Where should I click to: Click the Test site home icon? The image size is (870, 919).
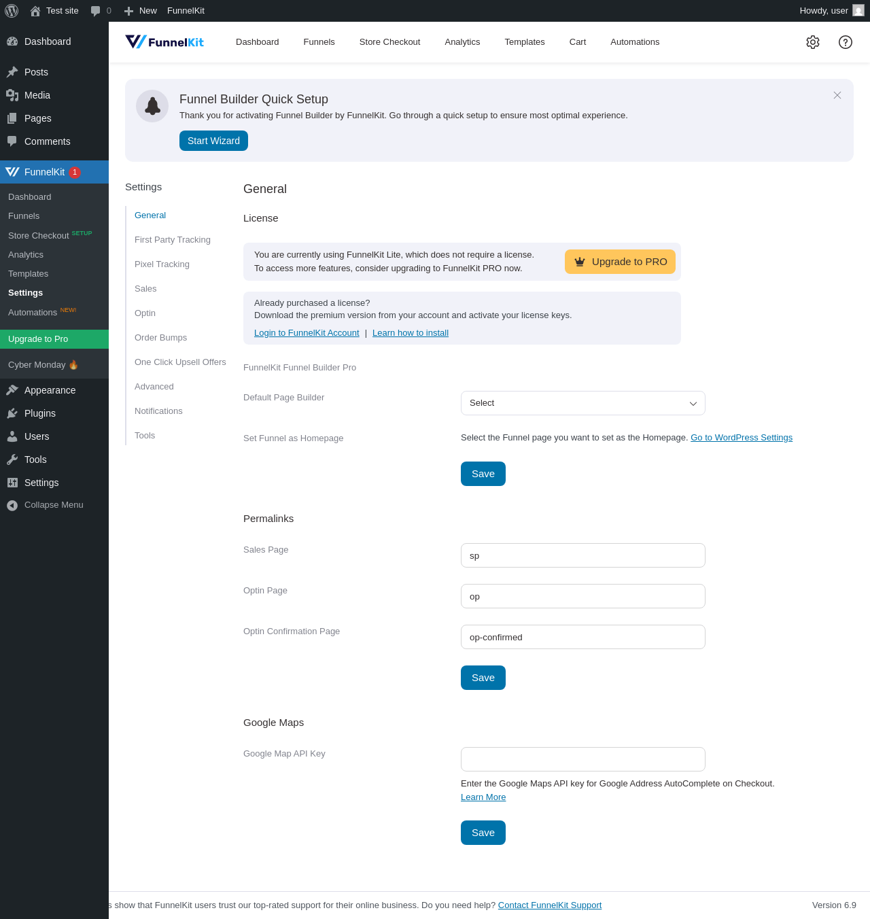35,11
